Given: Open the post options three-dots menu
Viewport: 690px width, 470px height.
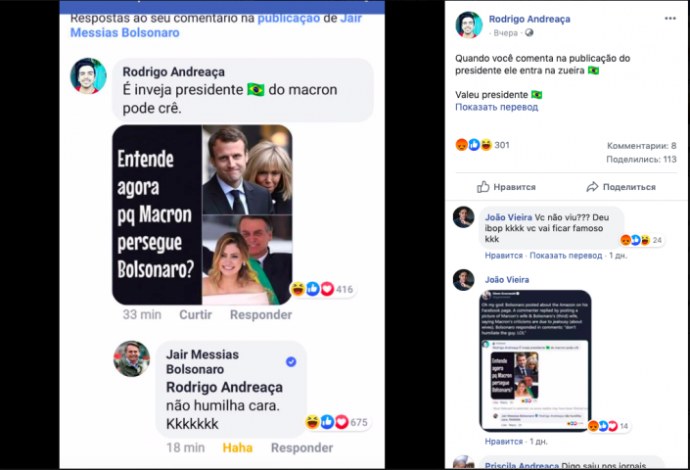Looking at the screenshot, I should (669, 19).
